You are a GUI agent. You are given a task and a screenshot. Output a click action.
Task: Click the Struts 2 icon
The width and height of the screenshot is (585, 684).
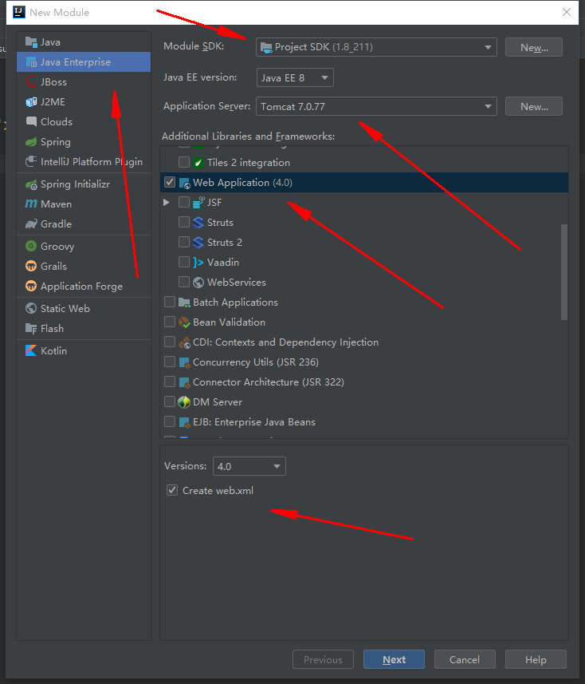198,243
